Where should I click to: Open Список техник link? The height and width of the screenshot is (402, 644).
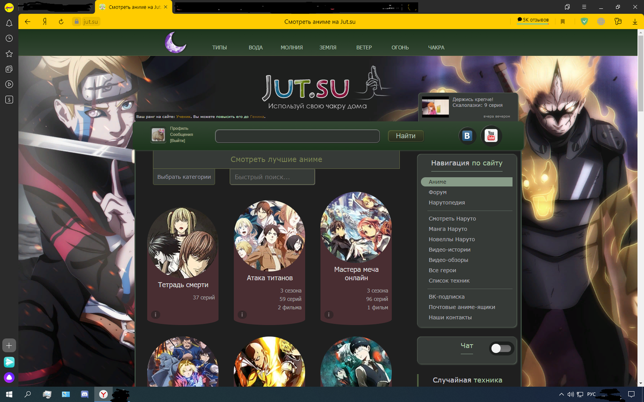coord(449,281)
